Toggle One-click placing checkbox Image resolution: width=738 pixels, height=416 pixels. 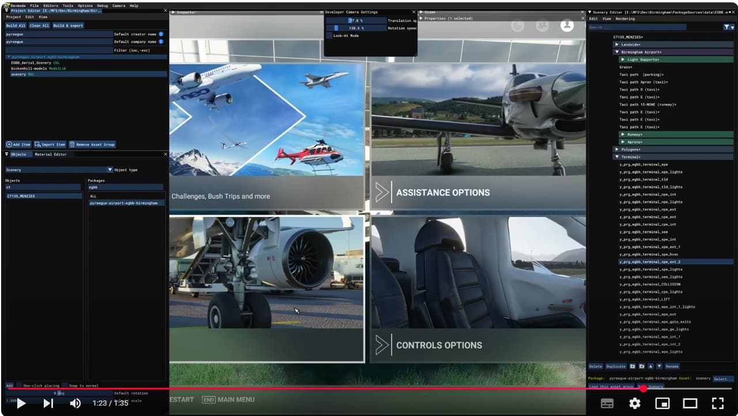coord(19,385)
